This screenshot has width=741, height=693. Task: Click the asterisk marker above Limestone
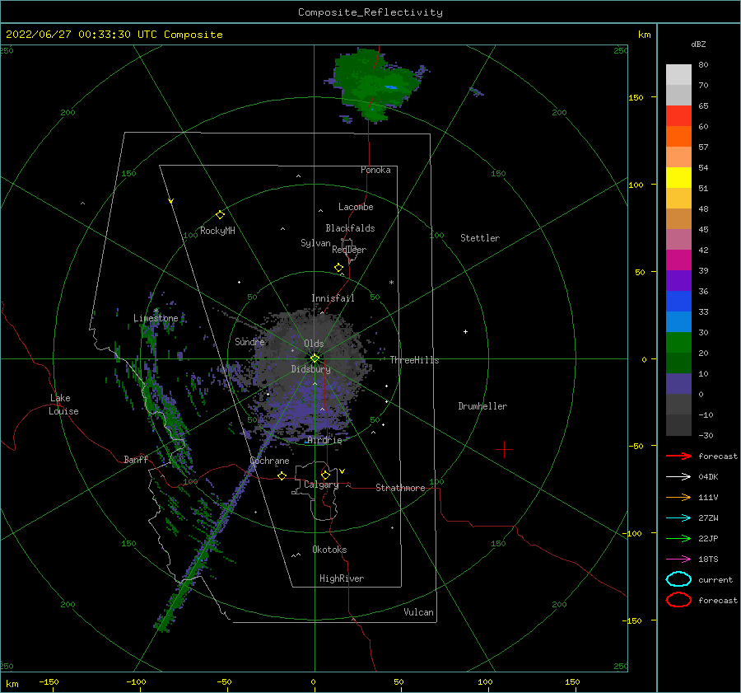click(156, 311)
